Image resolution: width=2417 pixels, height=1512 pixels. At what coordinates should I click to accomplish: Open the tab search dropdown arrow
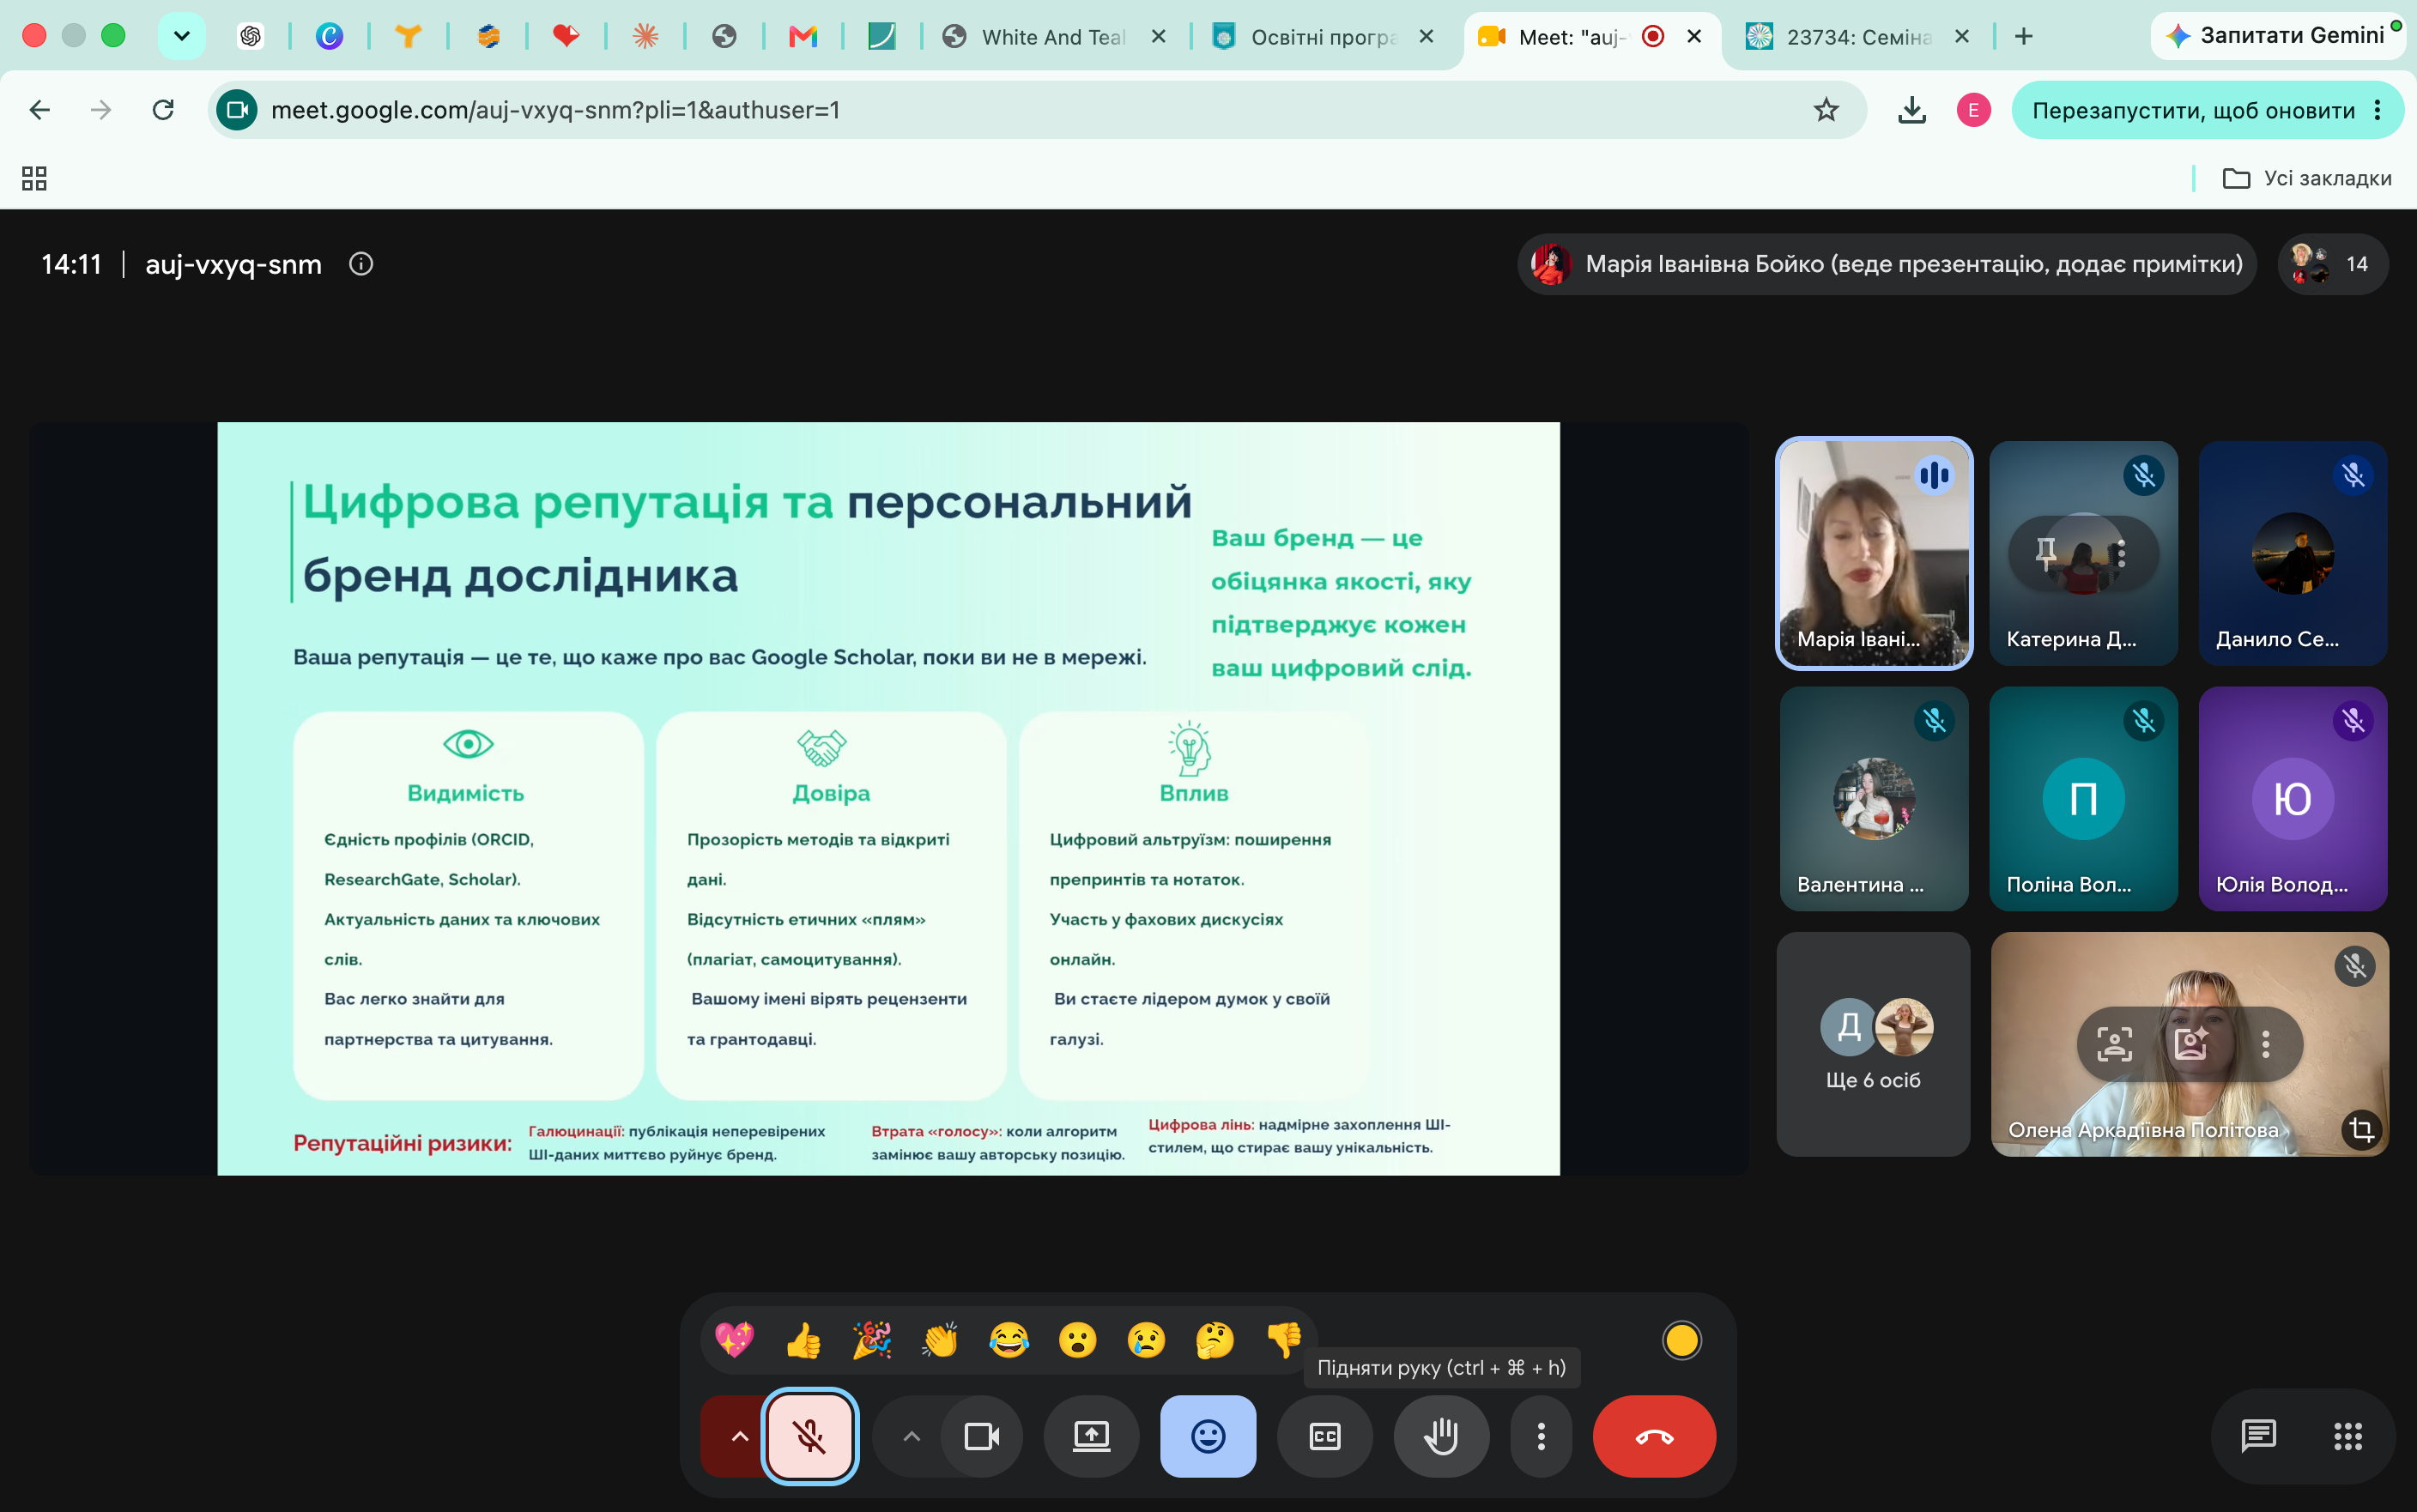point(182,36)
